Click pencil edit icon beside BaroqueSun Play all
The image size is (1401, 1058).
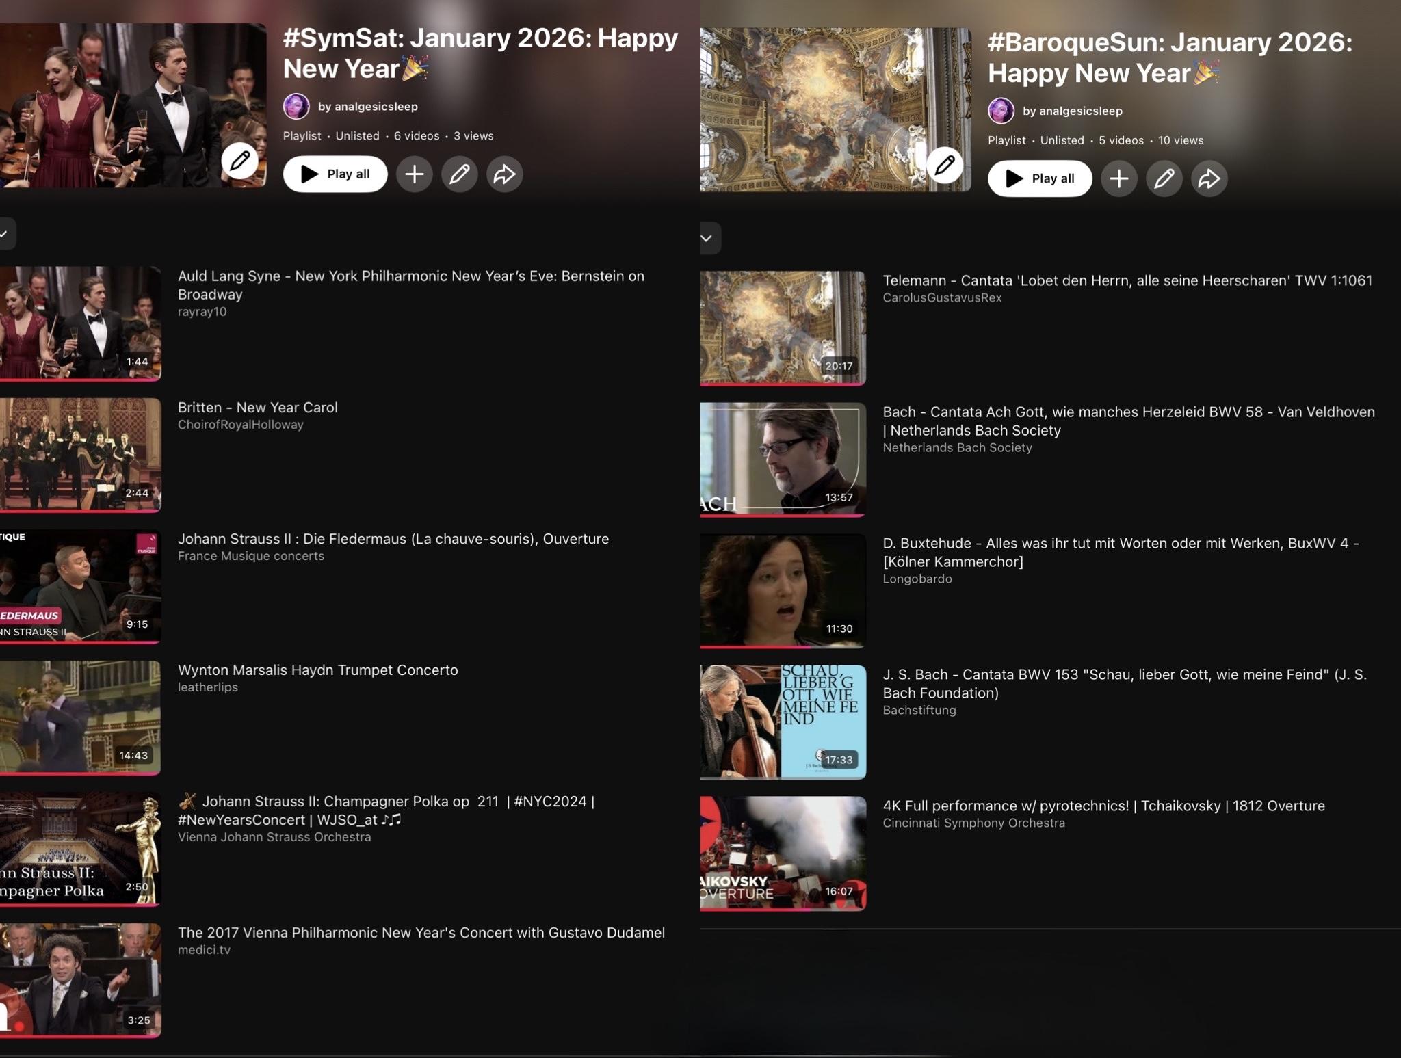click(1164, 178)
